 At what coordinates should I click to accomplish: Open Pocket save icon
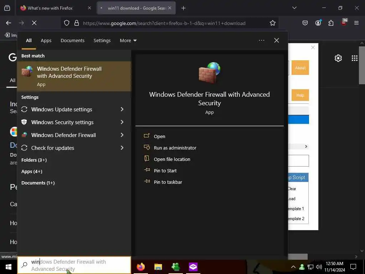[x=305, y=23]
